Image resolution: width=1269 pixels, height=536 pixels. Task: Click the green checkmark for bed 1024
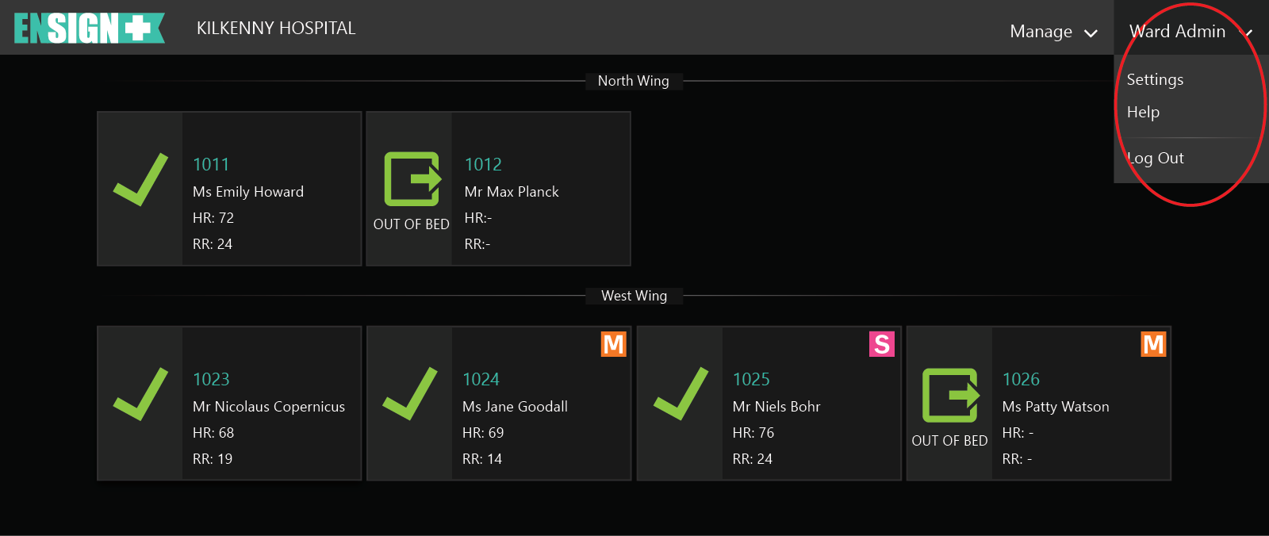click(x=410, y=394)
